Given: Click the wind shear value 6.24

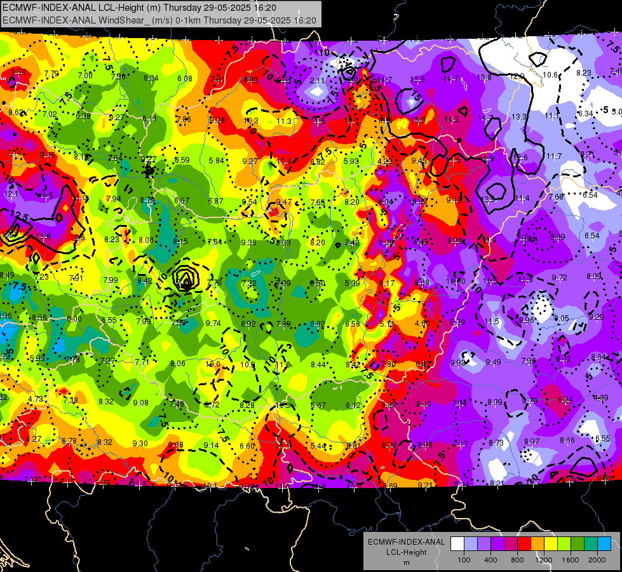Looking at the screenshot, I should (565, 400).
